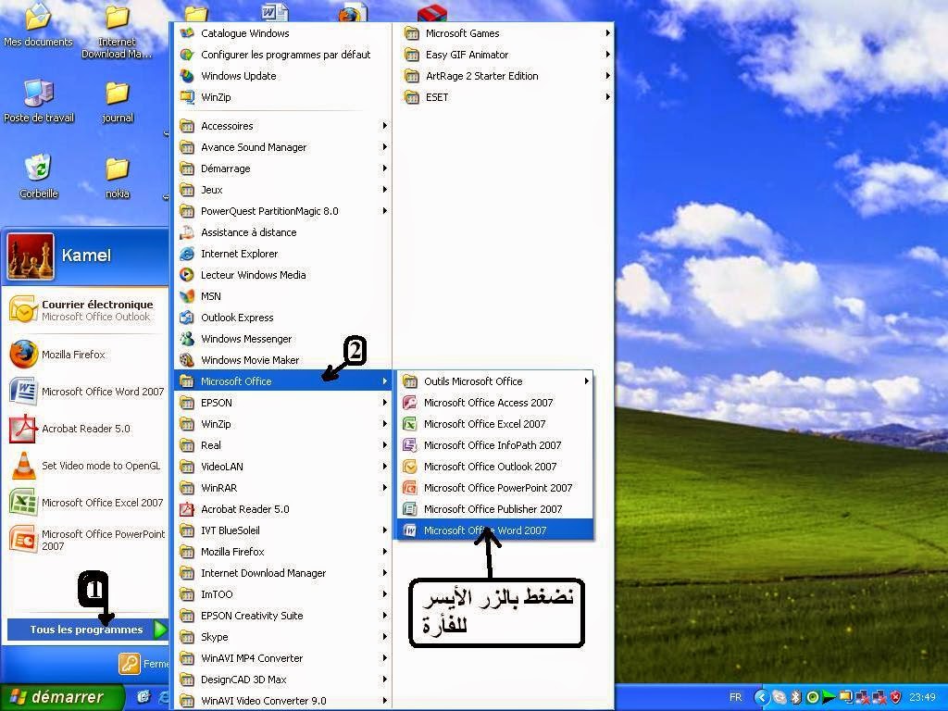The image size is (948, 711).
Task: Click the Windows Movie Maker icon
Action: 187,360
